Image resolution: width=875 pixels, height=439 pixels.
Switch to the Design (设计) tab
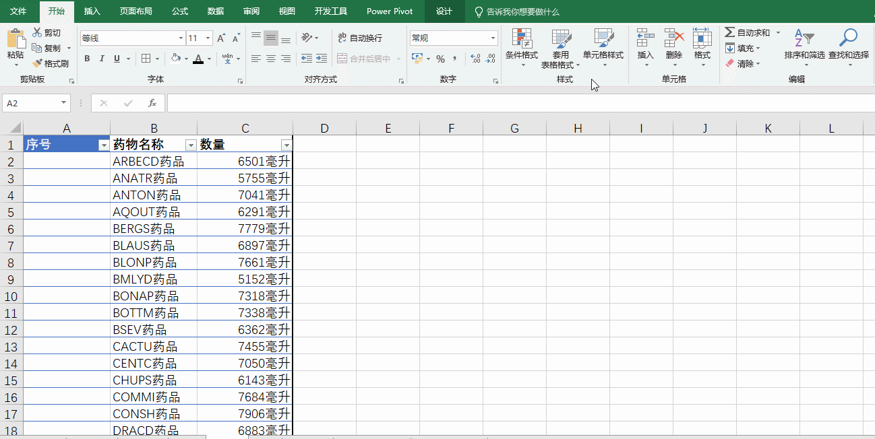[444, 11]
